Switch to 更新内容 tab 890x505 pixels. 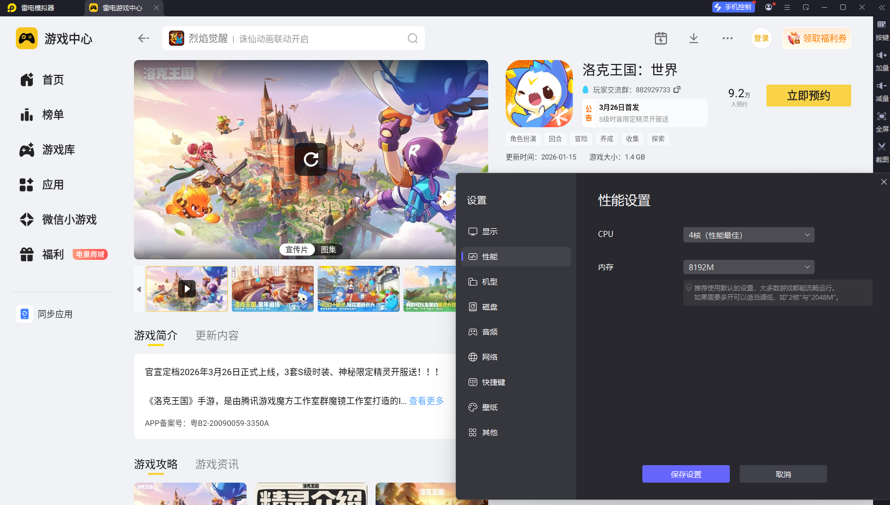point(217,335)
